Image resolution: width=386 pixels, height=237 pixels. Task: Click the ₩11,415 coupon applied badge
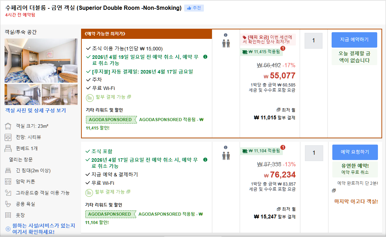tap(261, 52)
